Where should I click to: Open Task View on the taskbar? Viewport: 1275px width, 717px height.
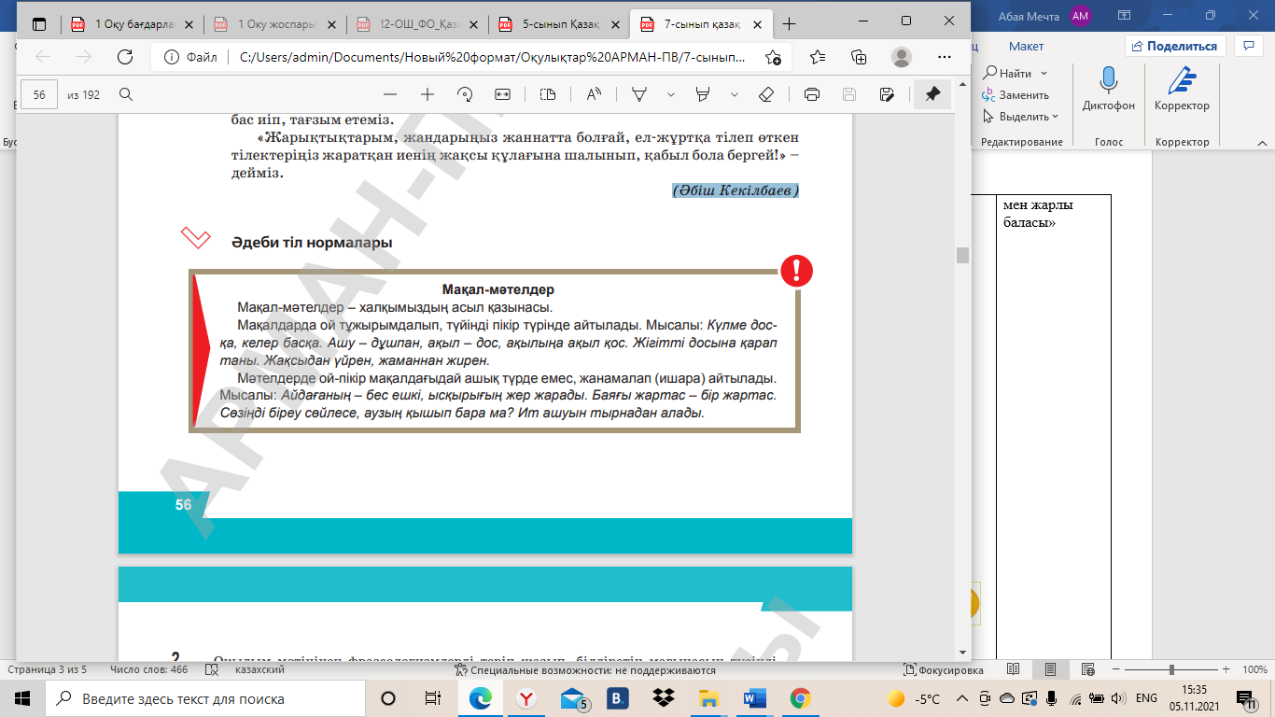[x=432, y=698]
